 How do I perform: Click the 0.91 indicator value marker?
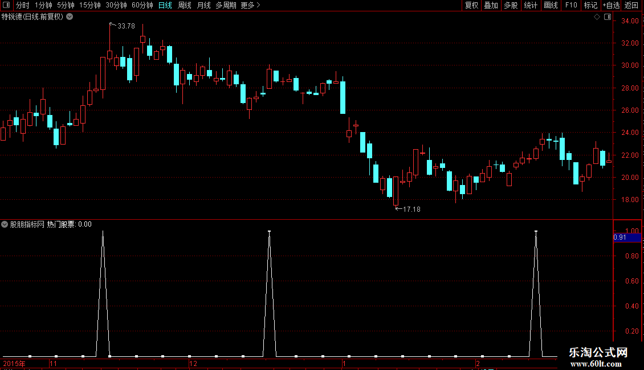coord(627,237)
